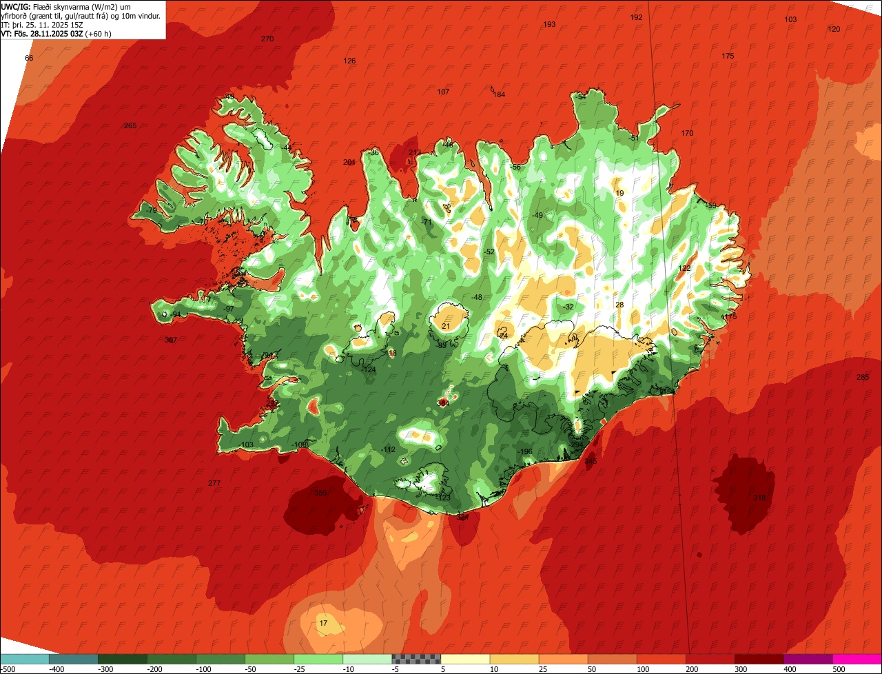Viewport: 882px width, 674px height.
Task: Click the flux value 184 next to the small island
Action: (x=499, y=94)
